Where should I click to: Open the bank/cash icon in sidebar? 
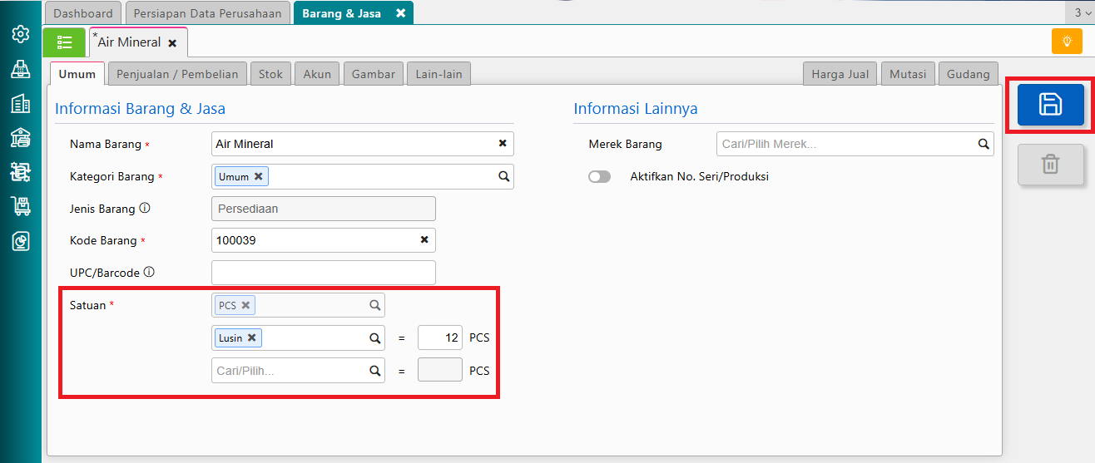[21, 138]
